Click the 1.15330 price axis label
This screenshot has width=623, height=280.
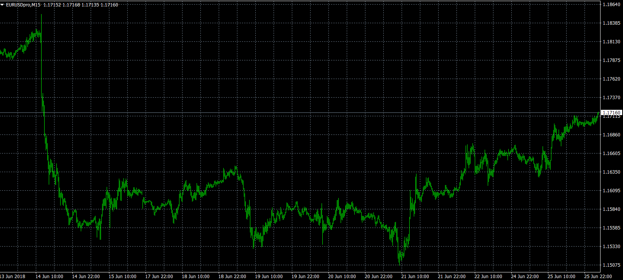(611, 247)
